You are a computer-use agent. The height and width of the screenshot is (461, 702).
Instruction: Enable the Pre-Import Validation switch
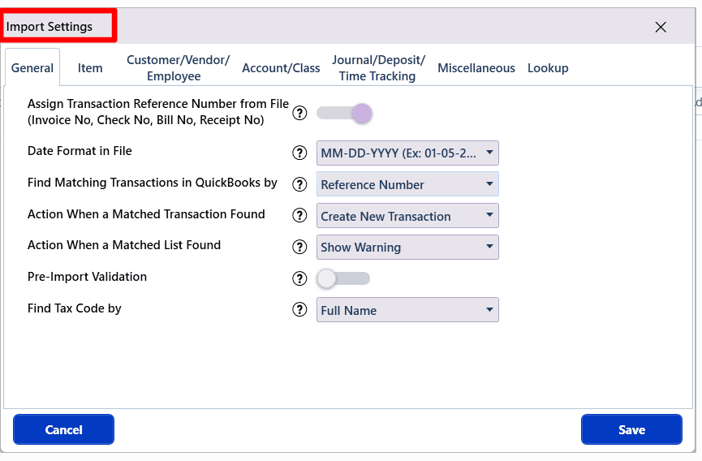(x=342, y=278)
